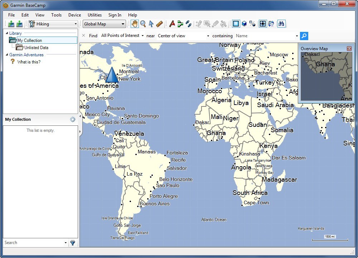Image resolution: width=358 pixels, height=258 pixels.
Task: Click the Send to Device icon
Action: tap(11, 24)
